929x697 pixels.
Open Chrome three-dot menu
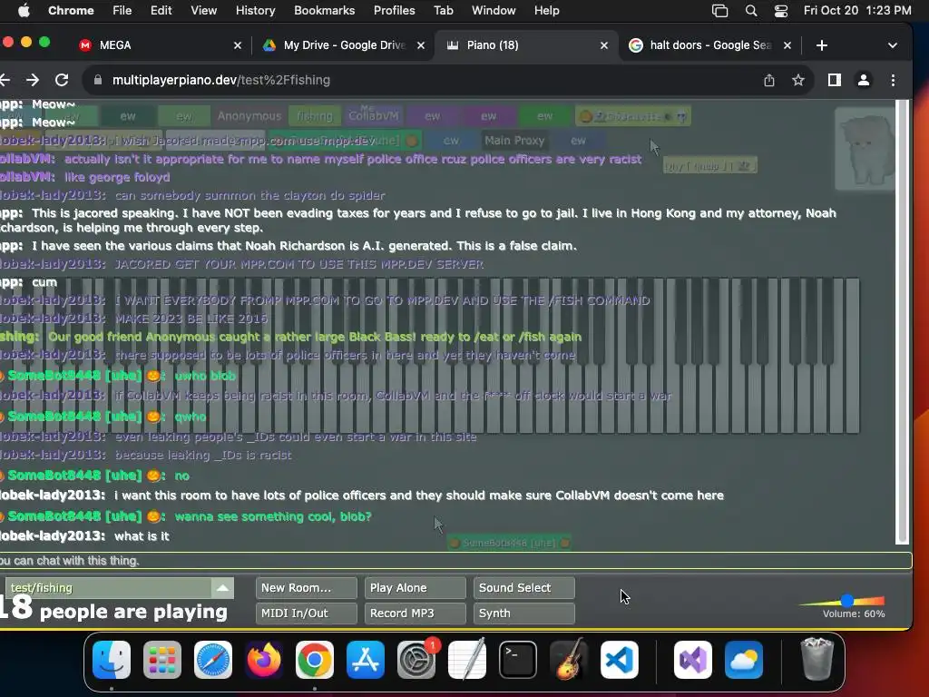tap(893, 80)
